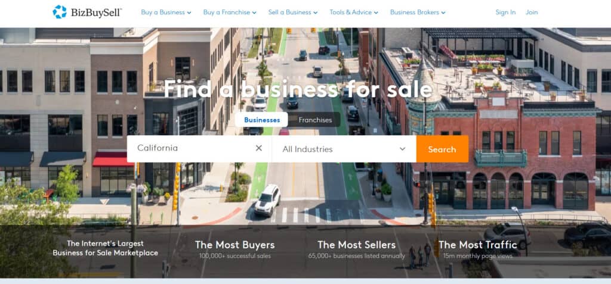Expand the Business Brokers chevron arrow
This screenshot has width=611, height=284.
coord(443,13)
